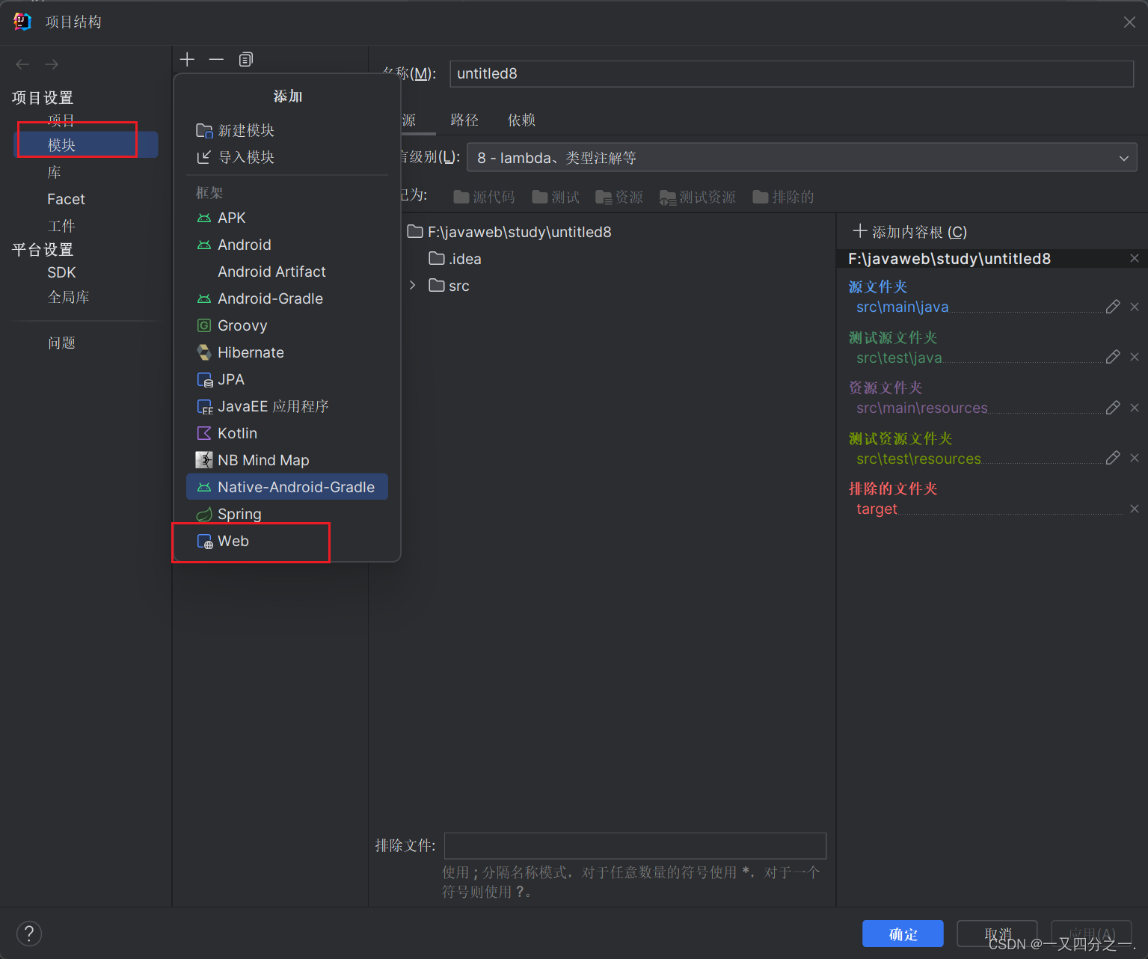Edit properties of src\test\resources
Viewport: 1148px width, 959px height.
(1113, 458)
